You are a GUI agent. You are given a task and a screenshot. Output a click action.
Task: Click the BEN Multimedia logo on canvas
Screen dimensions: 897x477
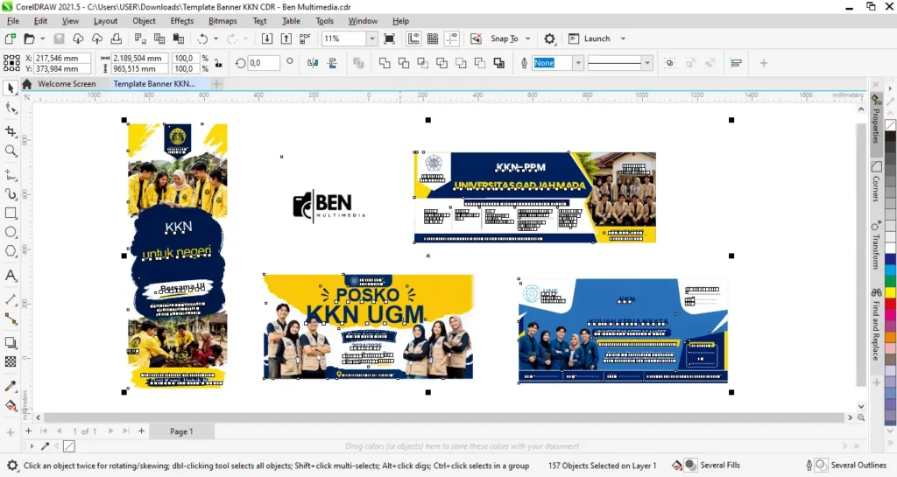[x=329, y=206]
